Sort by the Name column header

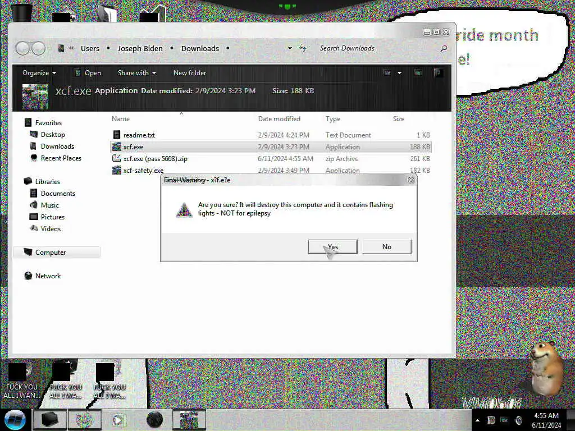(121, 119)
